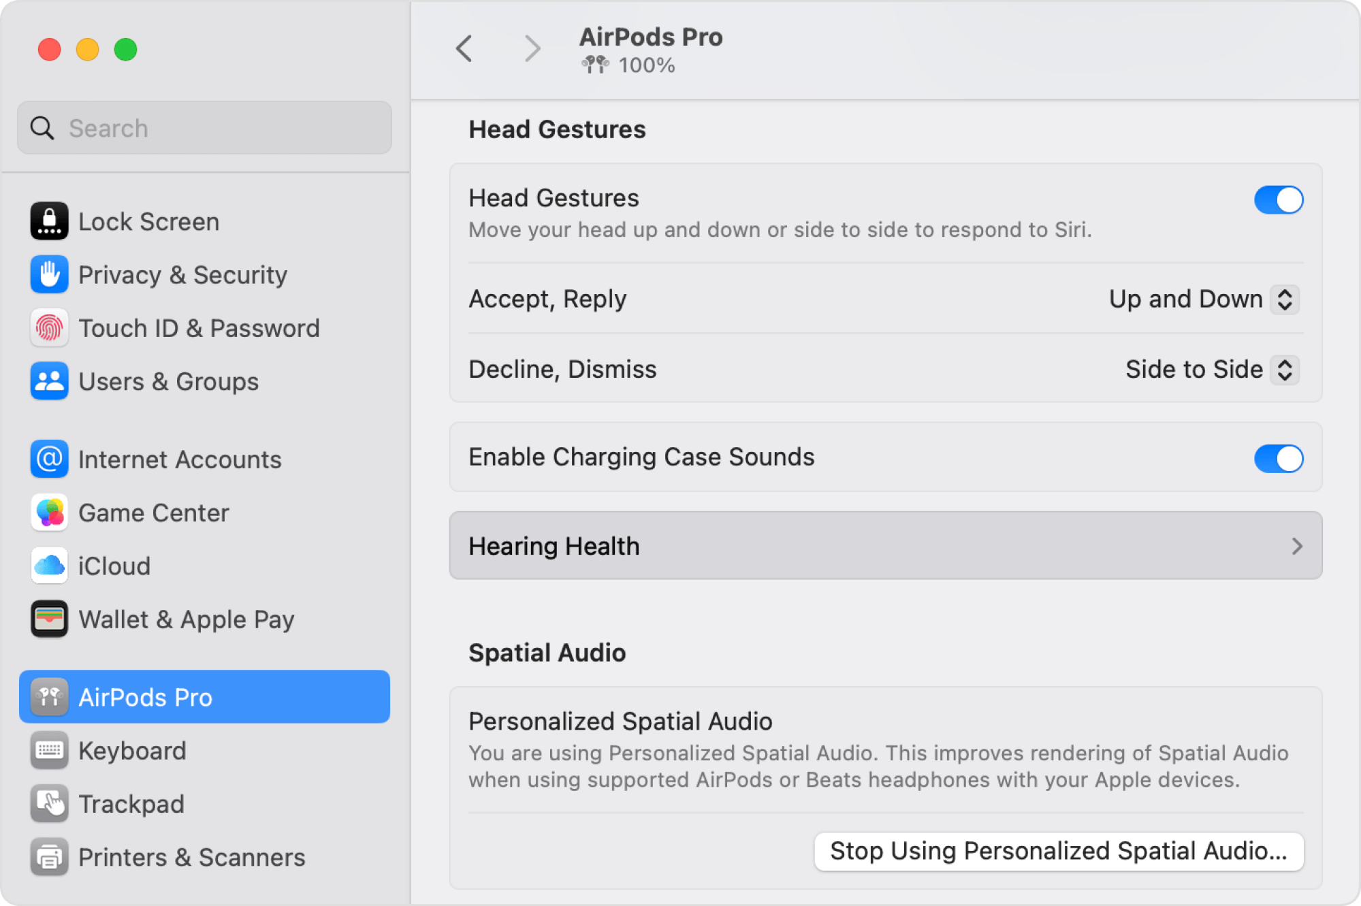Turn off Enable Charging Case Sounds
Screen dimensions: 1361x906
[x=1278, y=458]
